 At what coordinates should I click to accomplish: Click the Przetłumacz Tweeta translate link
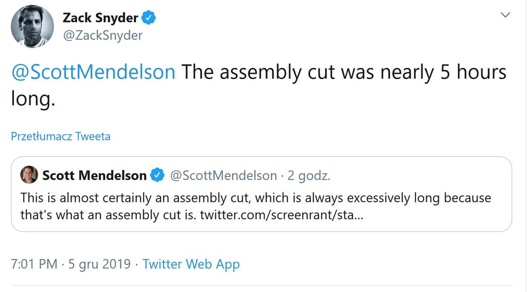(61, 136)
